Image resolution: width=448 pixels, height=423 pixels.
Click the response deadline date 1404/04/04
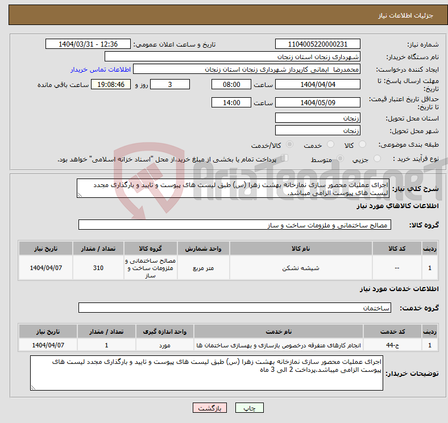pyautogui.click(x=317, y=85)
